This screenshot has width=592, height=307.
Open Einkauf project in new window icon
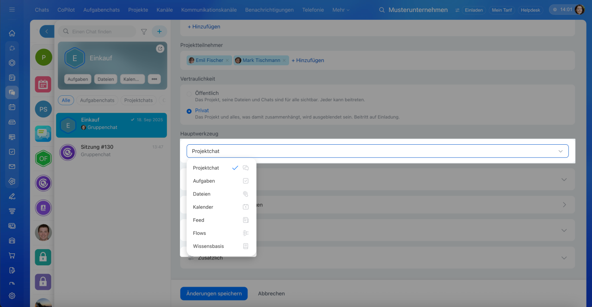[160, 49]
